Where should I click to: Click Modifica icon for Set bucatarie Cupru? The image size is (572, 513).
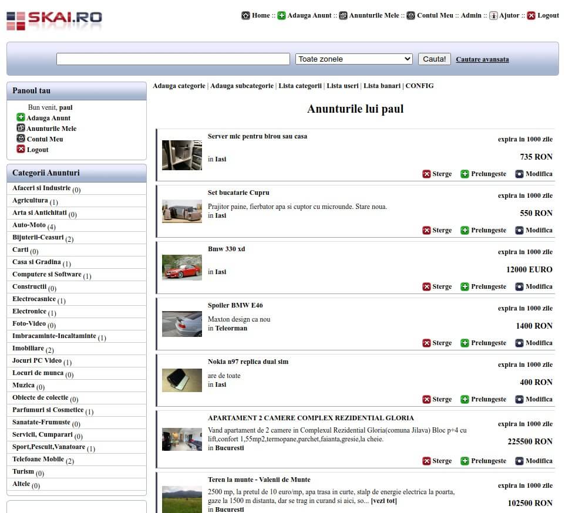pyautogui.click(x=519, y=231)
